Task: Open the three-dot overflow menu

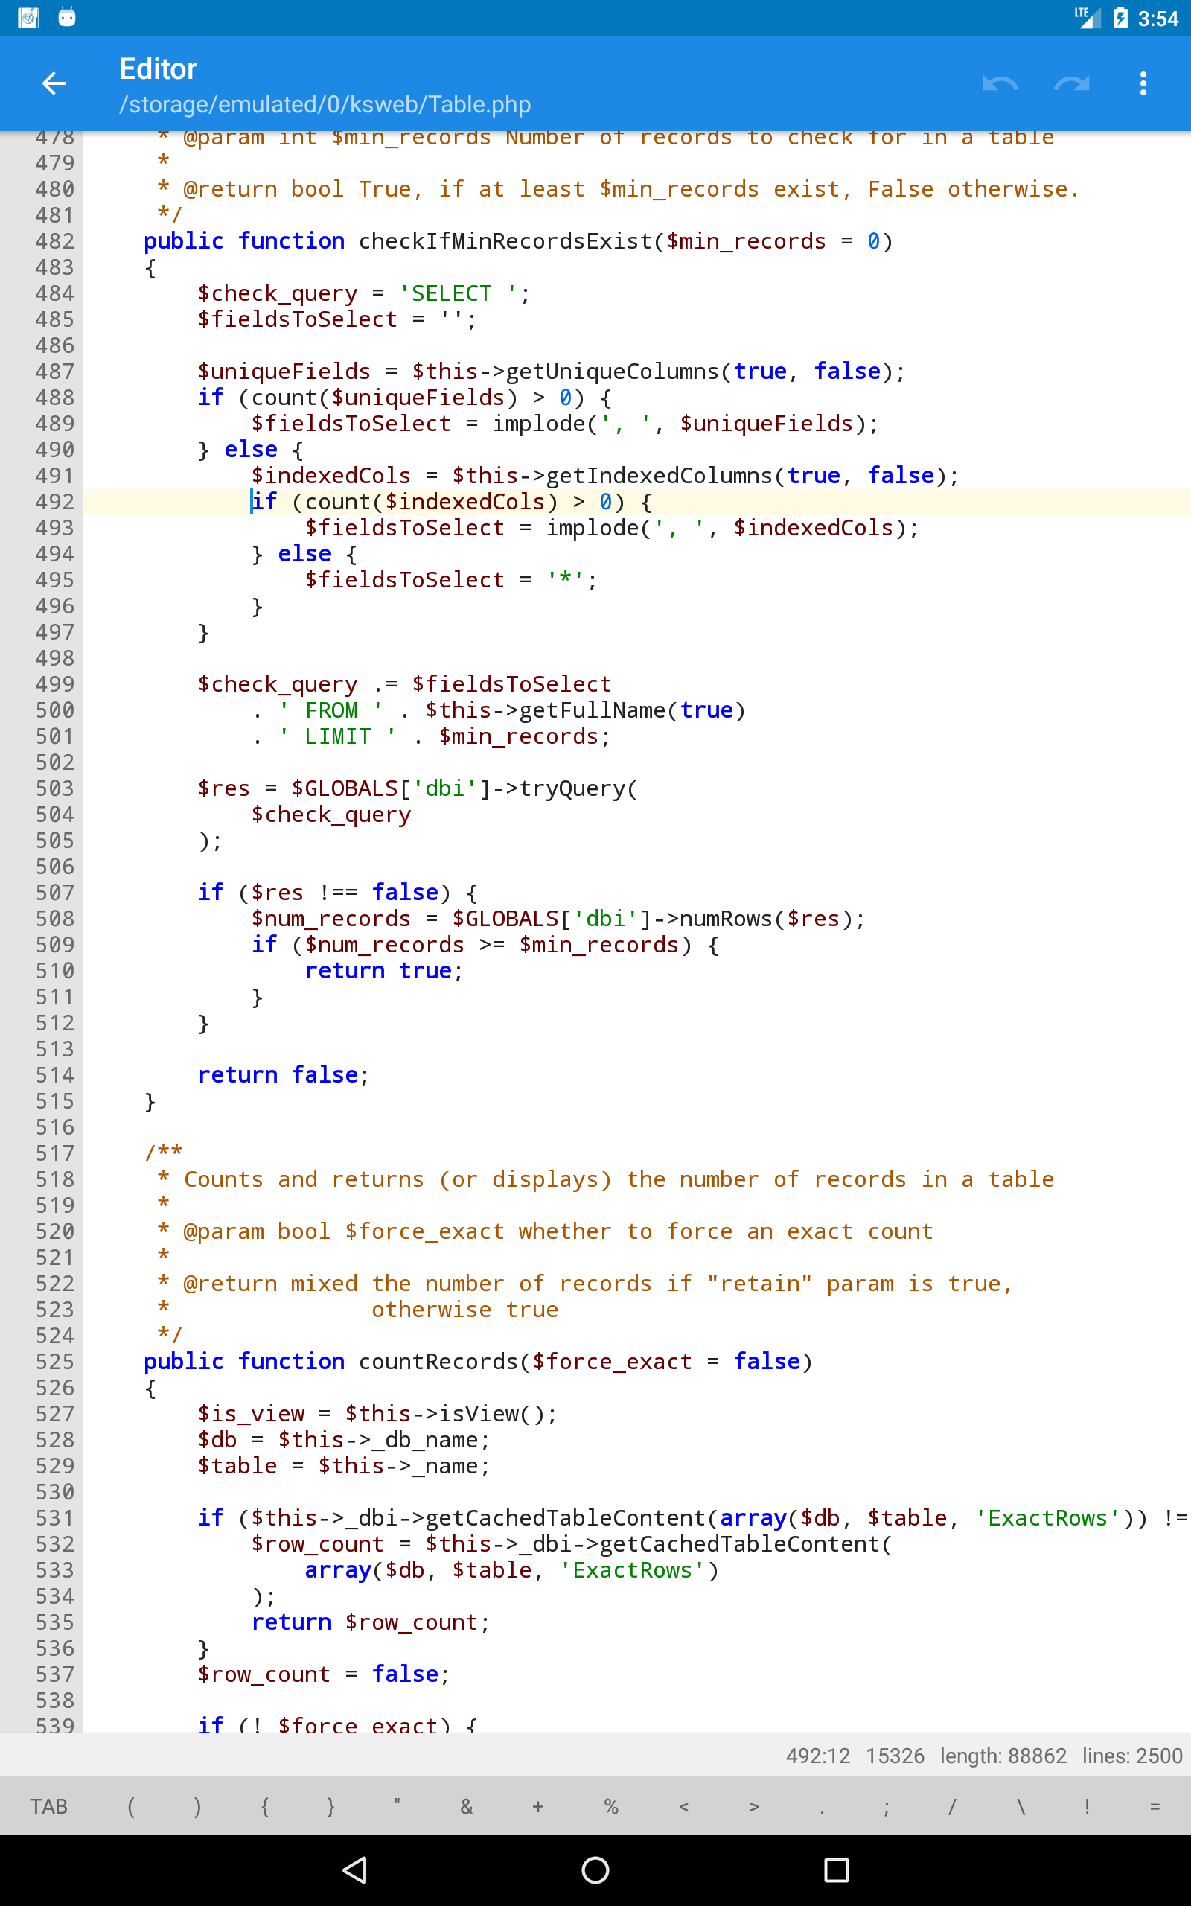Action: click(x=1142, y=83)
